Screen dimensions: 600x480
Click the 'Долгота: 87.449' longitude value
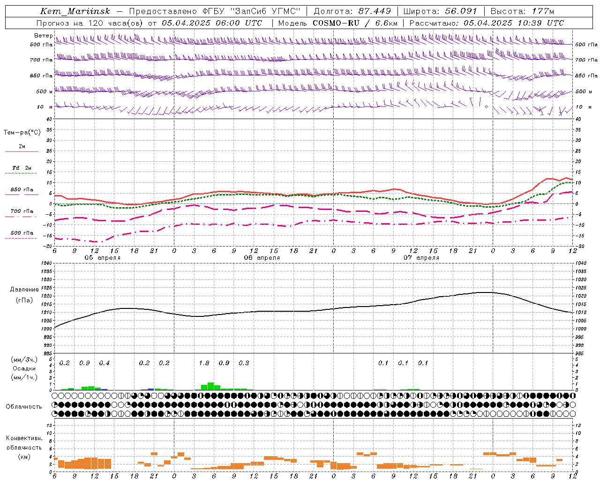(352, 11)
